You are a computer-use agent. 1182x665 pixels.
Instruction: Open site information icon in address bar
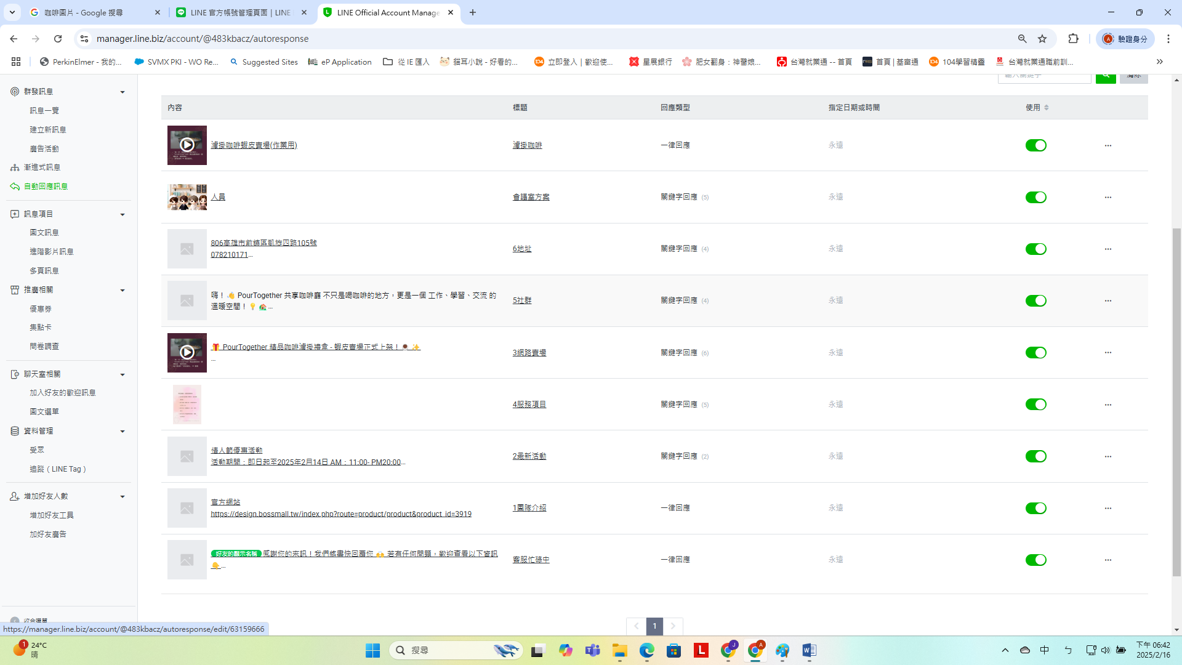84,39
